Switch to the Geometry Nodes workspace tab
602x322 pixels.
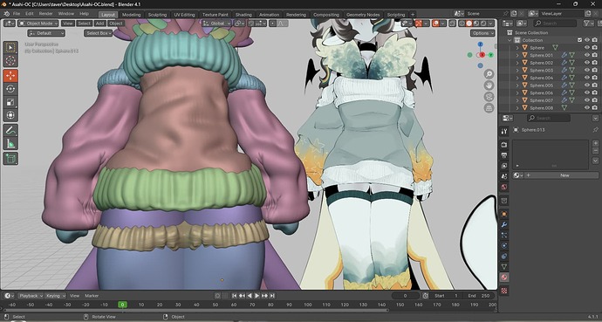point(363,15)
